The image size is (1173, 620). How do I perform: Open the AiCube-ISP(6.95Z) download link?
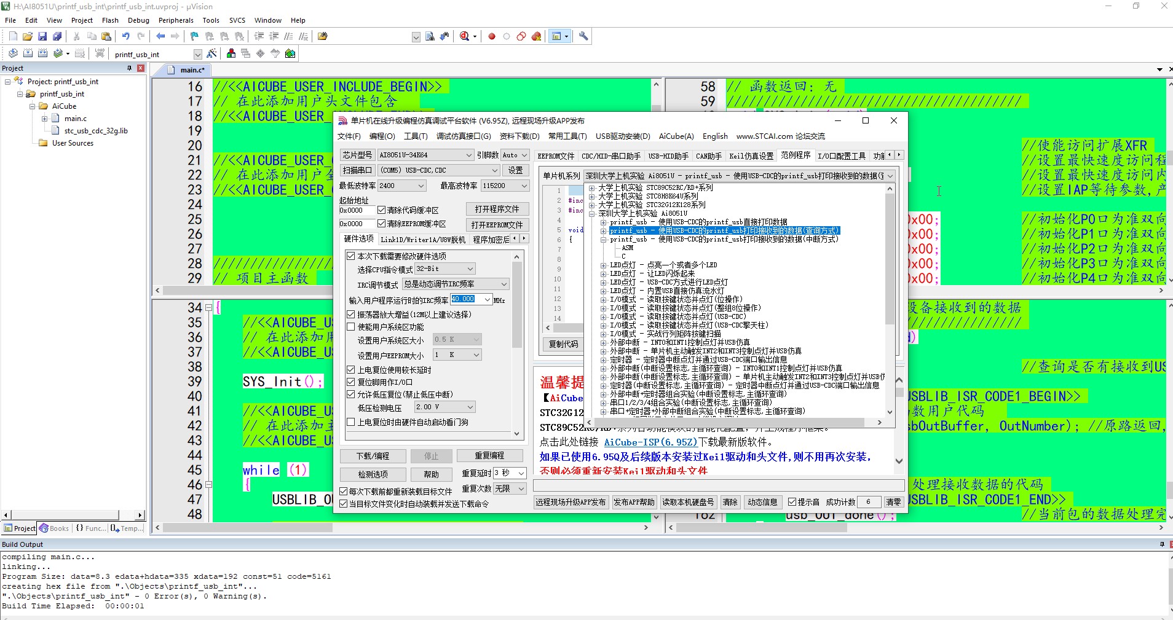(650, 442)
